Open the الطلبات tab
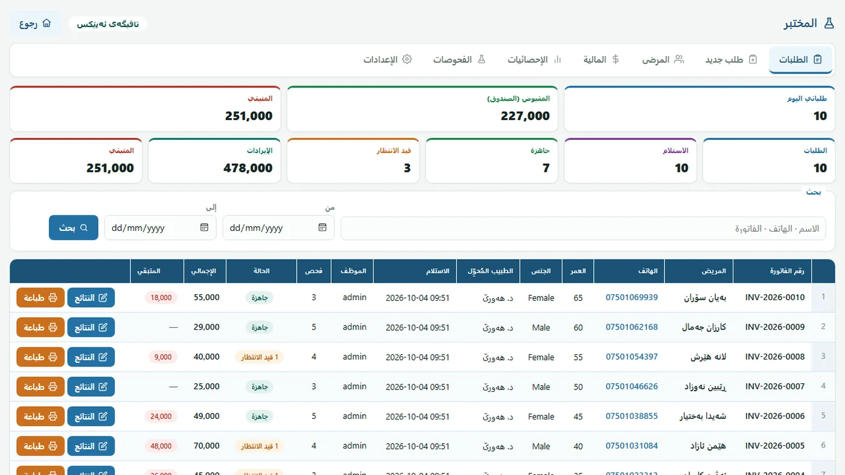The height and width of the screenshot is (475, 845). [800, 60]
